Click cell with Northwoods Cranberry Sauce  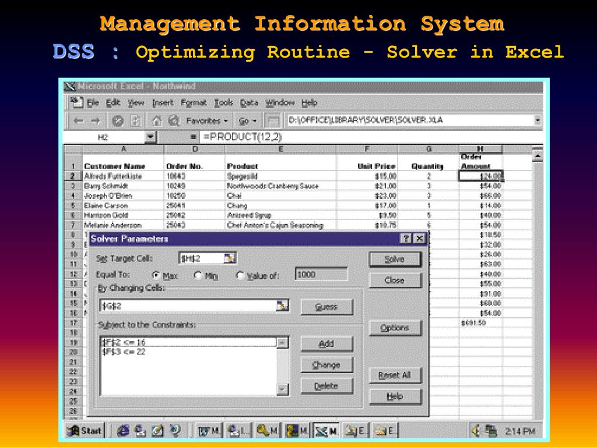(x=280, y=186)
